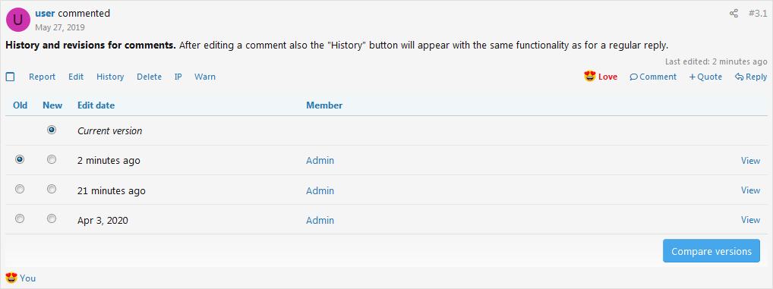Select Old radio for 21 minutes ago
This screenshot has width=773, height=289.
(x=20, y=189)
